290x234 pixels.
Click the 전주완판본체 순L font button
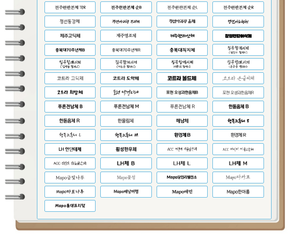pyautogui.click(x=182, y=8)
